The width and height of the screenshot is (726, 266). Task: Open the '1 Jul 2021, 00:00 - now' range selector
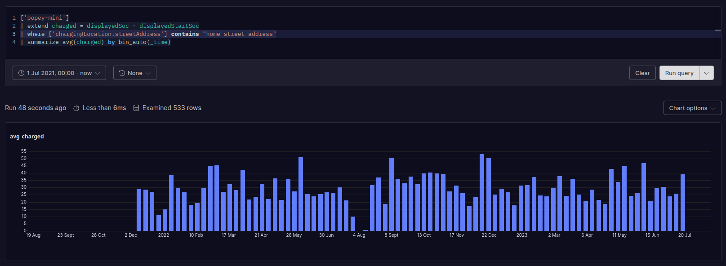click(x=59, y=73)
